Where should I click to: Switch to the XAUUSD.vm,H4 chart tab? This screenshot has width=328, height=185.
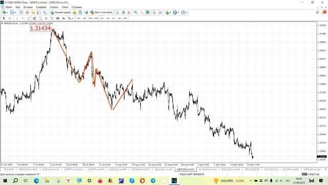click(163, 169)
